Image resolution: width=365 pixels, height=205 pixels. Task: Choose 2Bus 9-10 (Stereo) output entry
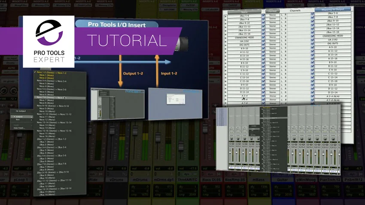coord(53,172)
